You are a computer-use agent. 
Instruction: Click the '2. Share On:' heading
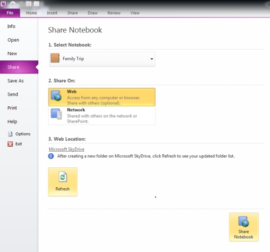click(x=62, y=80)
